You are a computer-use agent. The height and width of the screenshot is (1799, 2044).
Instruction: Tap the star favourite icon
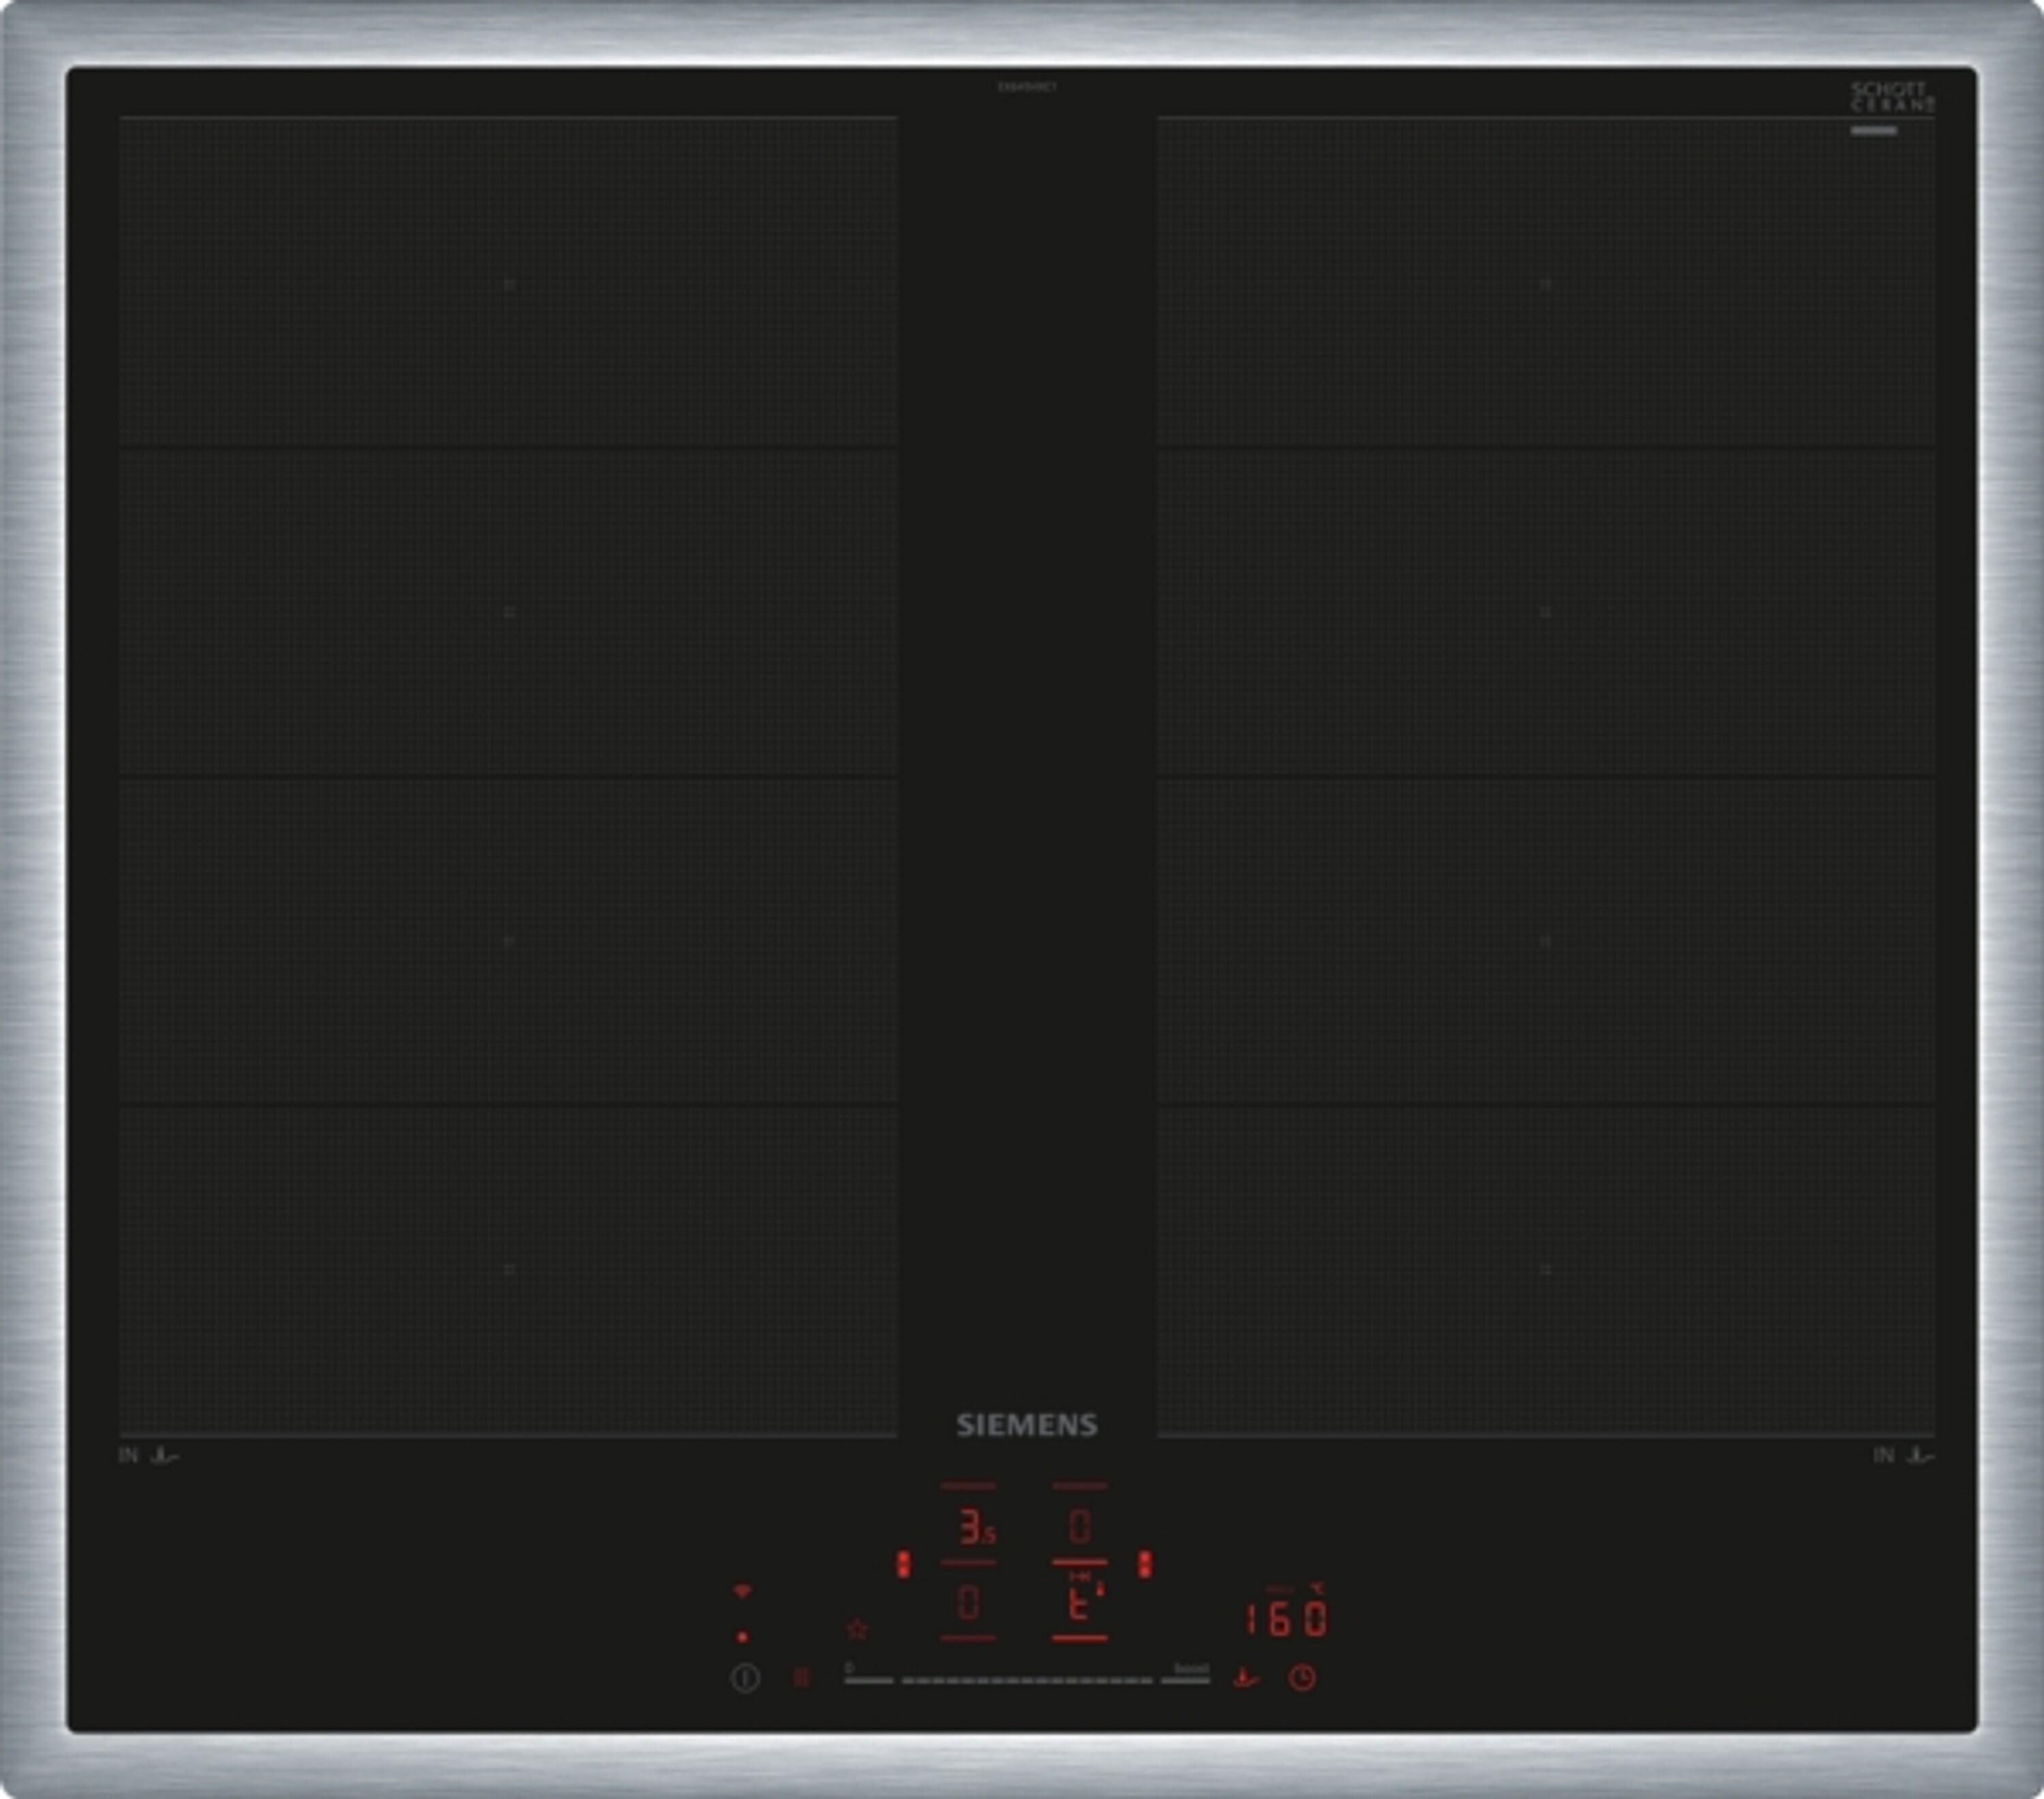[x=857, y=1630]
